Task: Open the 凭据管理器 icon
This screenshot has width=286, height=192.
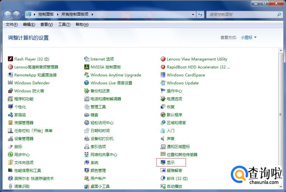Action: point(10,123)
